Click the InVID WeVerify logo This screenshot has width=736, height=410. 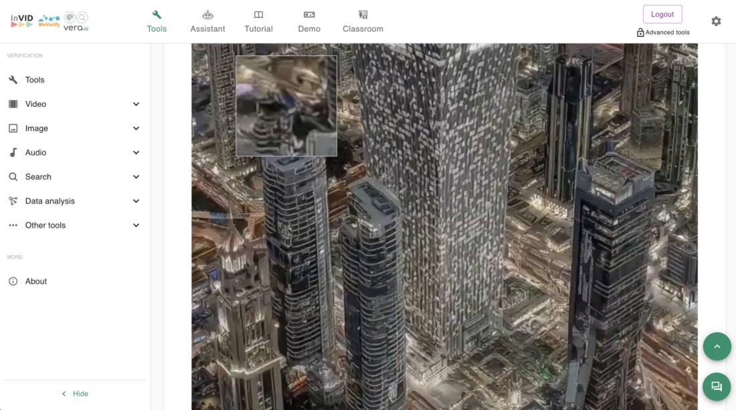coord(50,20)
